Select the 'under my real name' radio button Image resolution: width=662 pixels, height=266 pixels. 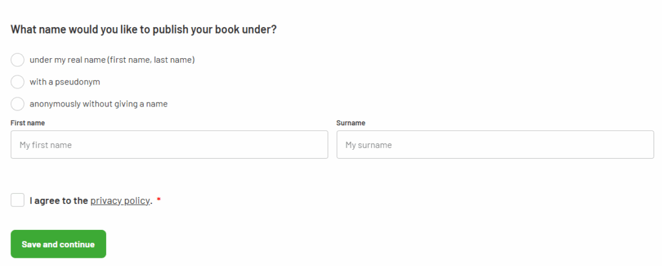17,60
